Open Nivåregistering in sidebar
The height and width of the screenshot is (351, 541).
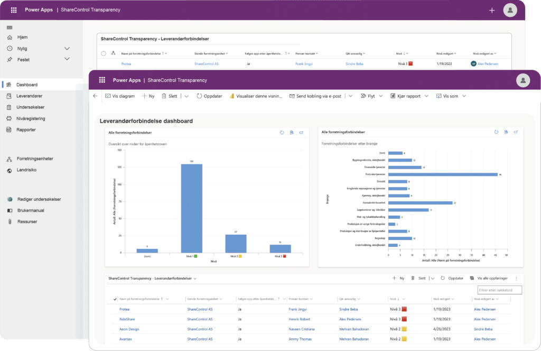pos(30,118)
